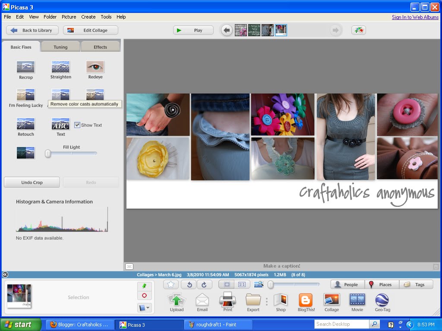Viewport: 442px width, 331px height.
Task: Open the Picture menu
Action: tap(69, 17)
